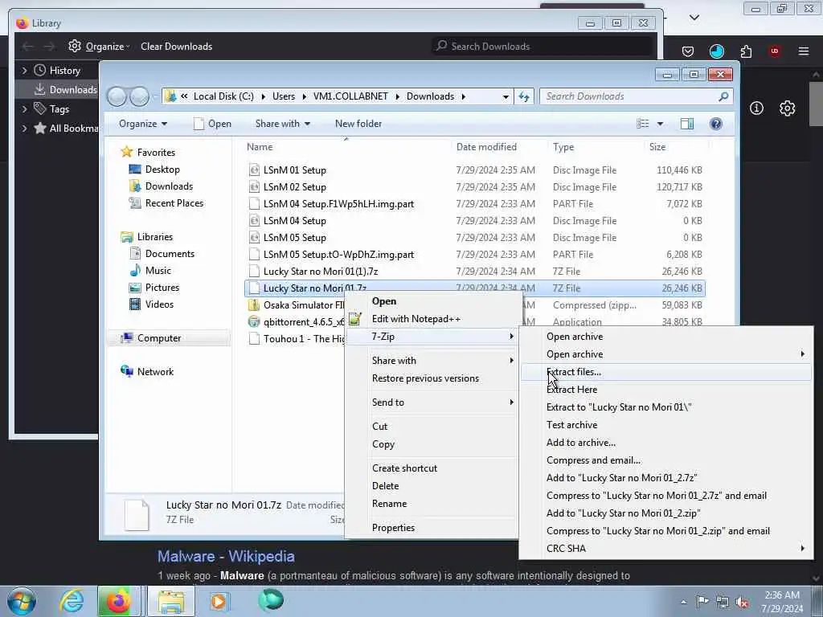Click Explorer refresh button icon
823x617 pixels.
point(524,96)
